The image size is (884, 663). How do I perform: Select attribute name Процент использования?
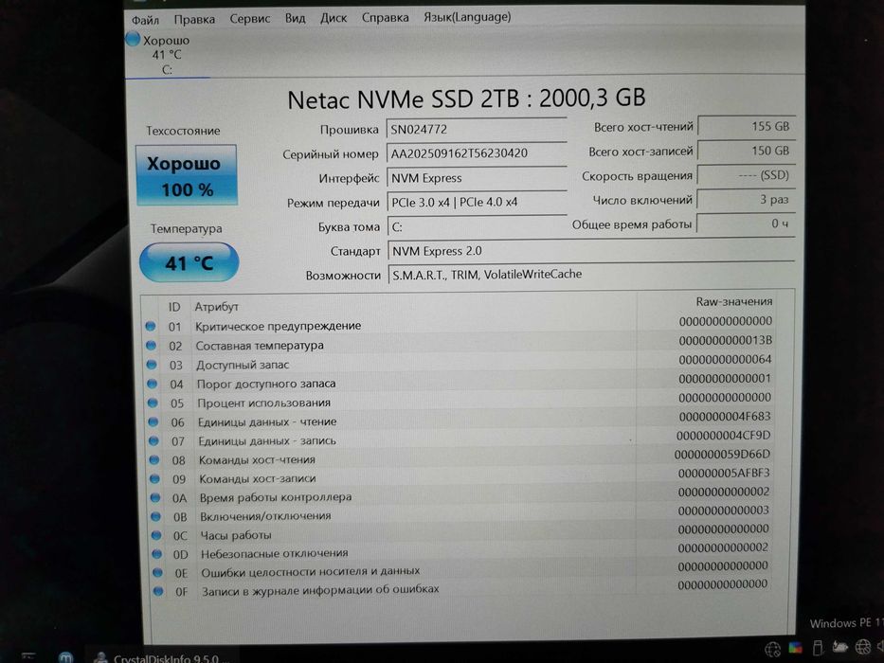[263, 403]
